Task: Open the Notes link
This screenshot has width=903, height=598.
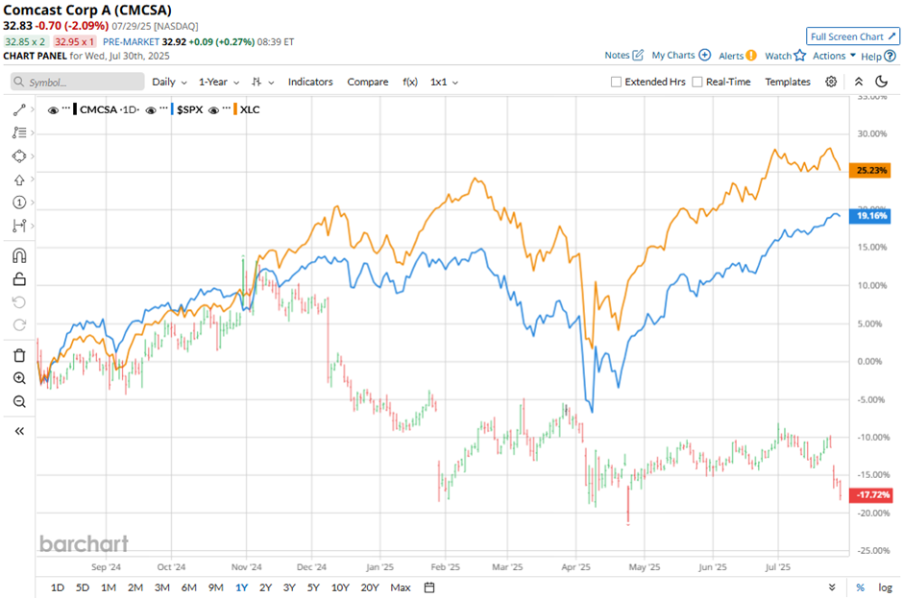Action: tap(617, 56)
